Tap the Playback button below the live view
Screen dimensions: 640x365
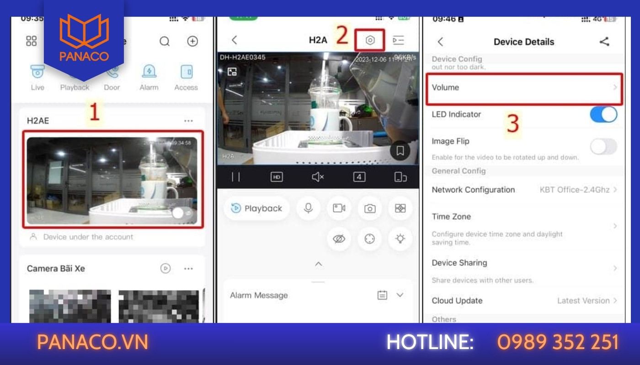[x=256, y=208]
